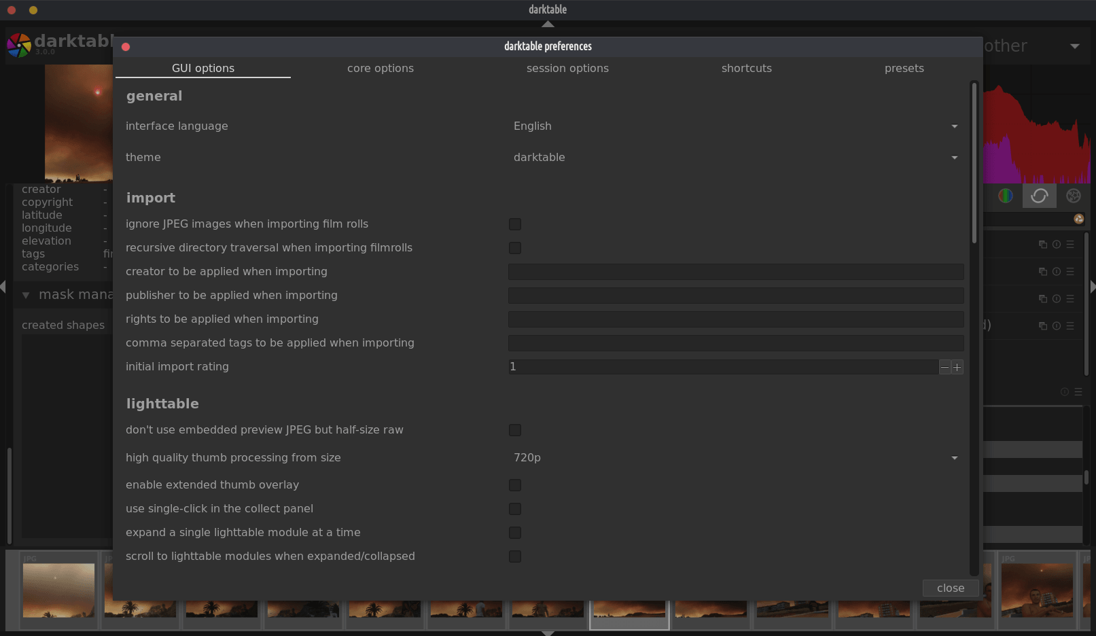Enable scroll to lighttable modules checkbox
This screenshot has width=1096, height=636.
click(x=515, y=556)
